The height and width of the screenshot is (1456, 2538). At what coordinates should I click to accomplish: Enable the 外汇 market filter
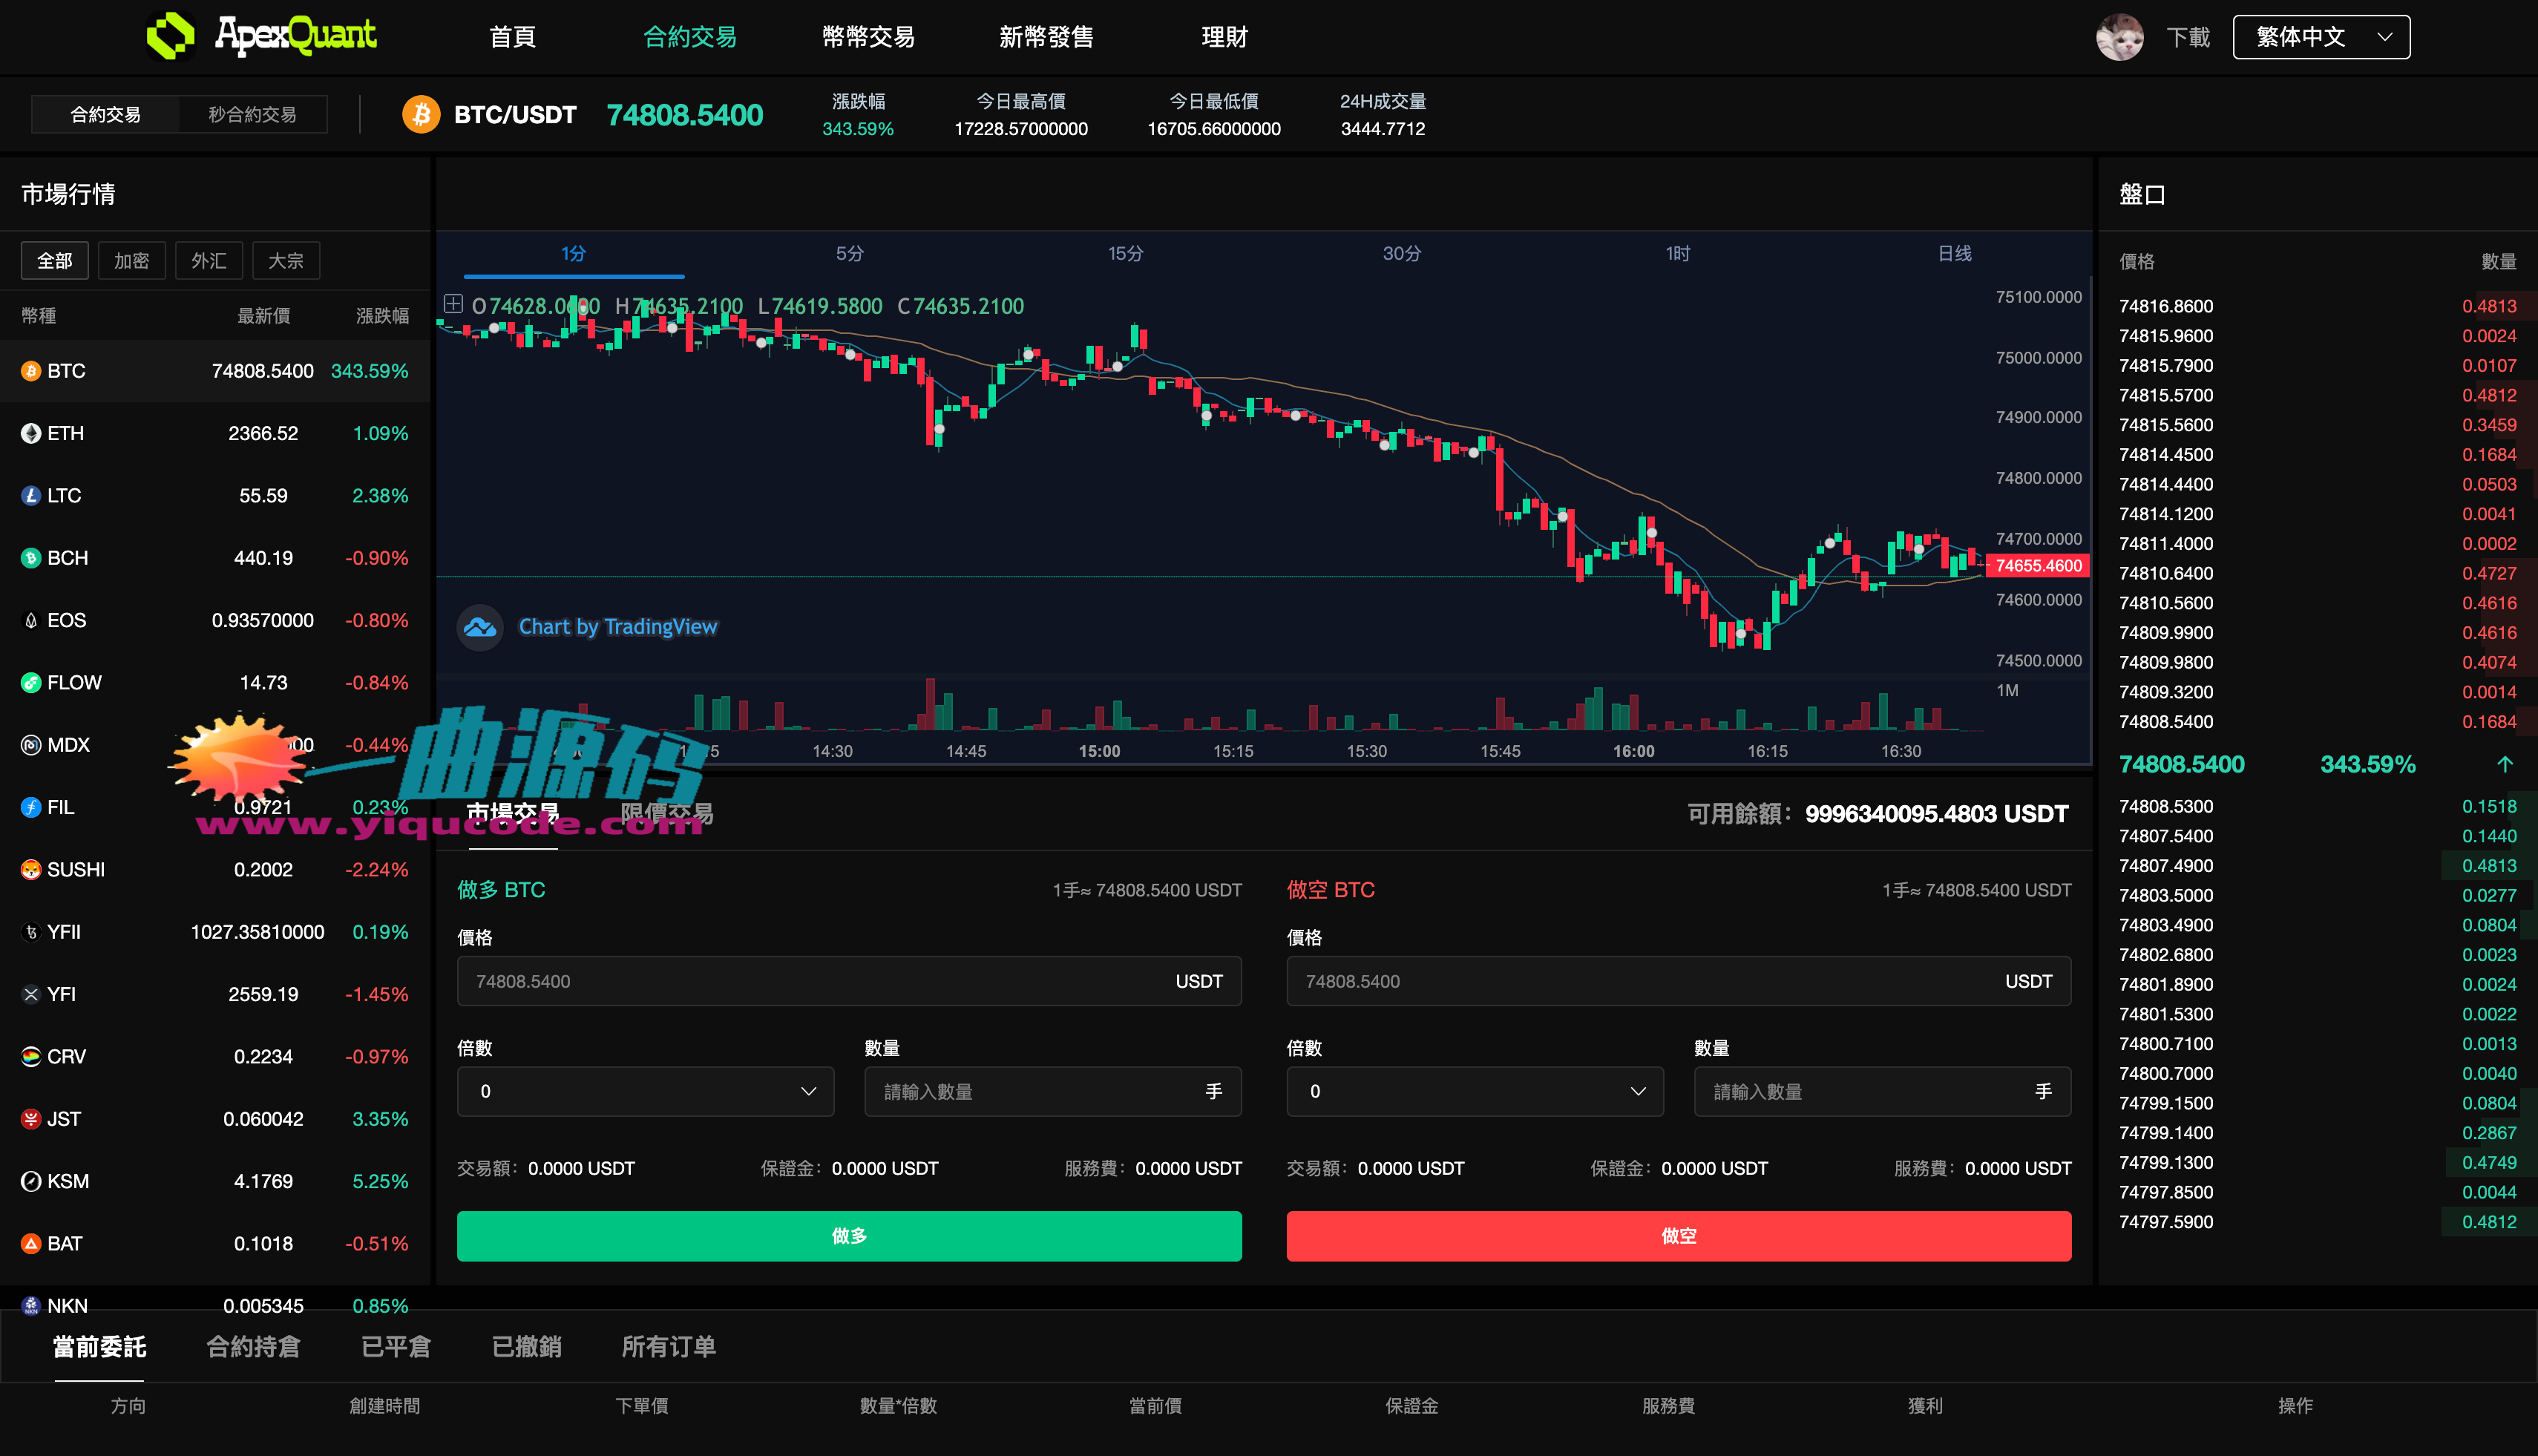click(209, 260)
